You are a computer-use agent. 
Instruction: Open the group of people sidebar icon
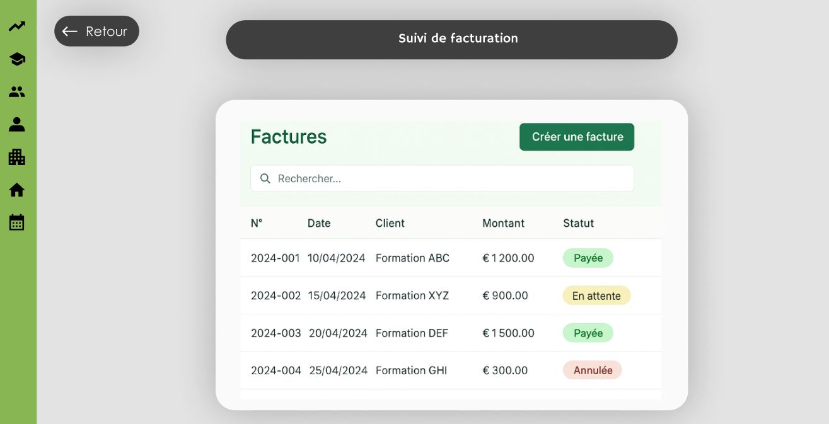pyautogui.click(x=17, y=92)
